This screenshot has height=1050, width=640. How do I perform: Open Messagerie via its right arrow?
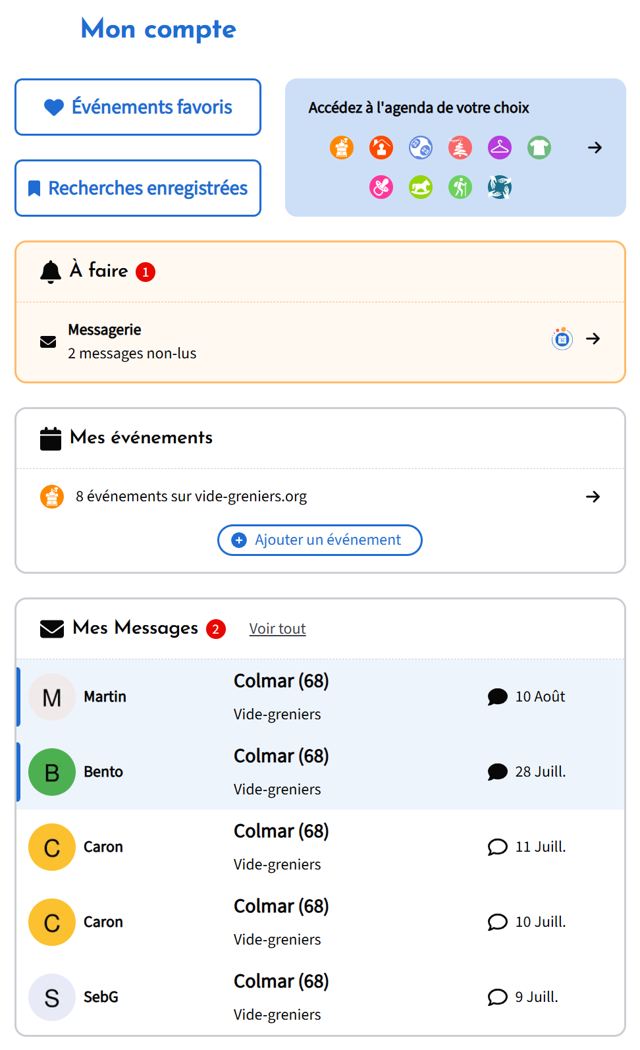pyautogui.click(x=593, y=339)
